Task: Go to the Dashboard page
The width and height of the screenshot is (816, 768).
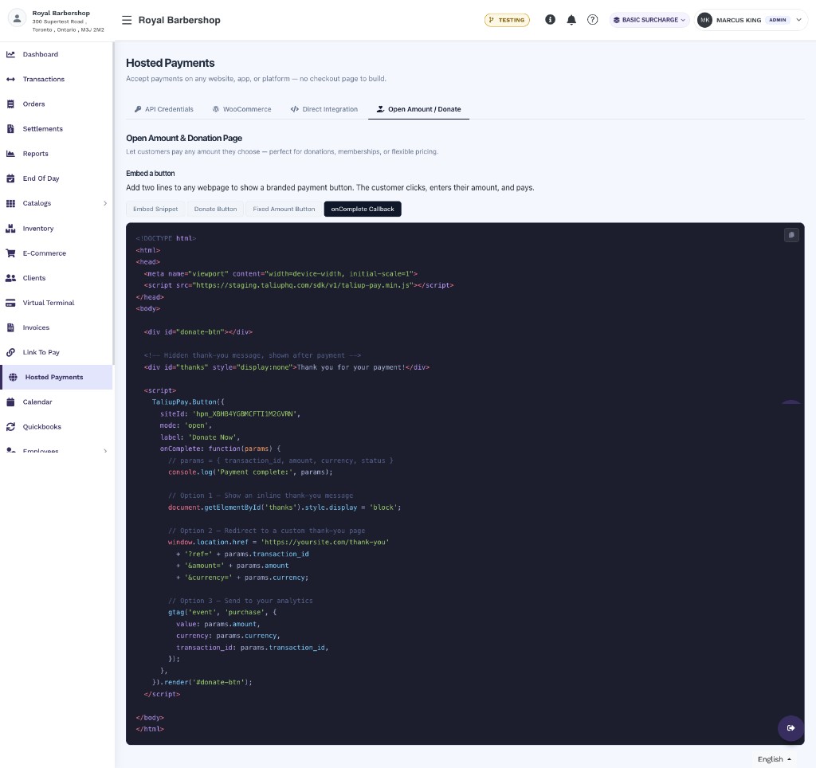Action: [x=41, y=54]
